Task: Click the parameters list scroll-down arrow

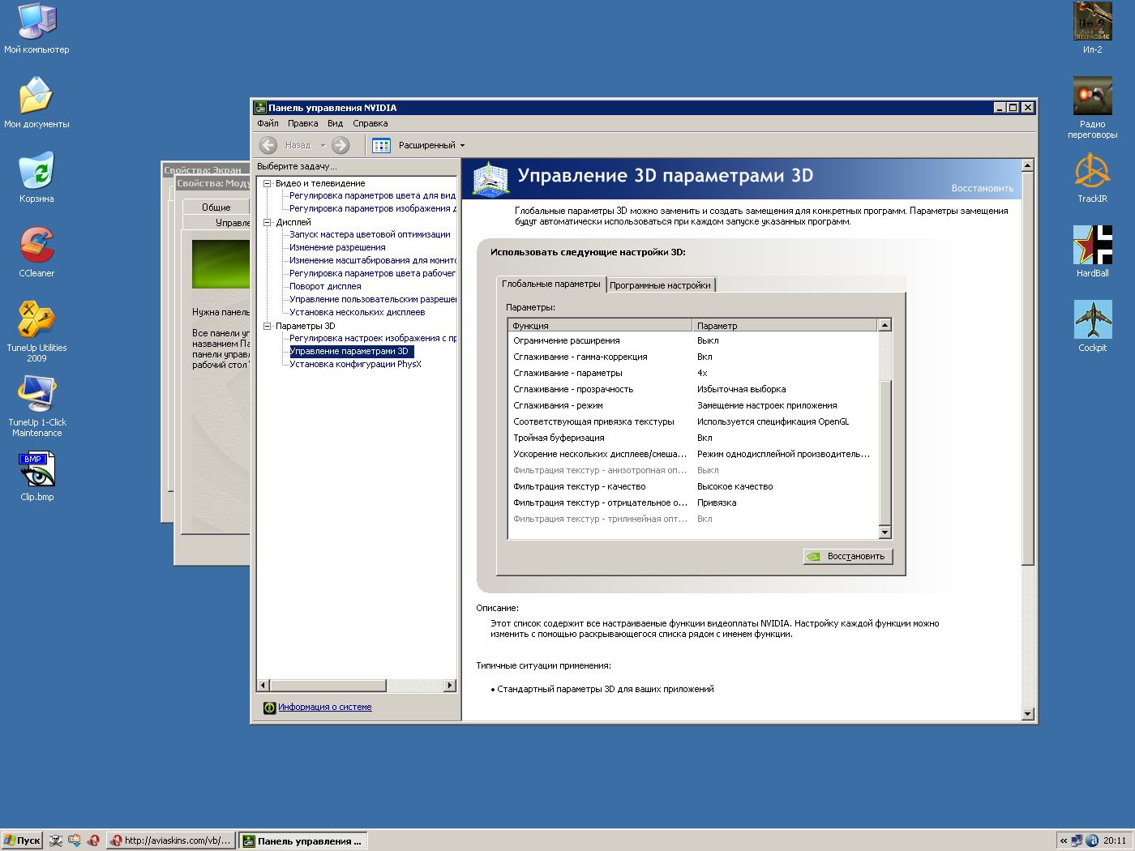Action: pos(884,532)
